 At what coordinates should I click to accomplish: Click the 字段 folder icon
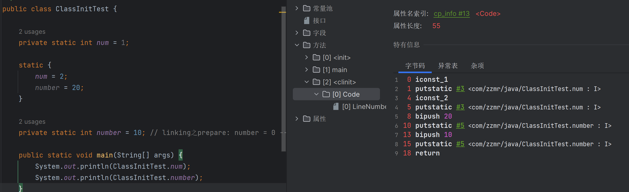[x=306, y=33]
